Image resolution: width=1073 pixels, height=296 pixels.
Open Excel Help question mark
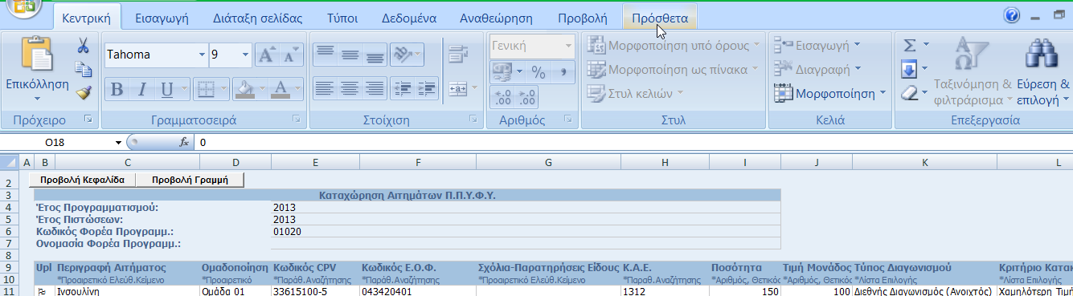(x=1012, y=16)
